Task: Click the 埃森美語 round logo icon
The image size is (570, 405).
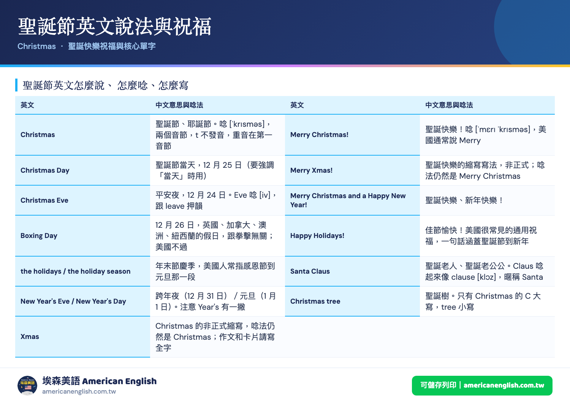Action: tap(27, 386)
